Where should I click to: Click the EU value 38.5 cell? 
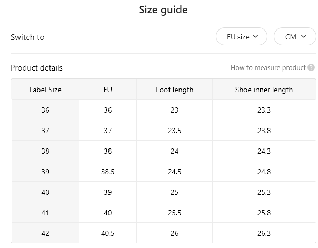pos(108,172)
